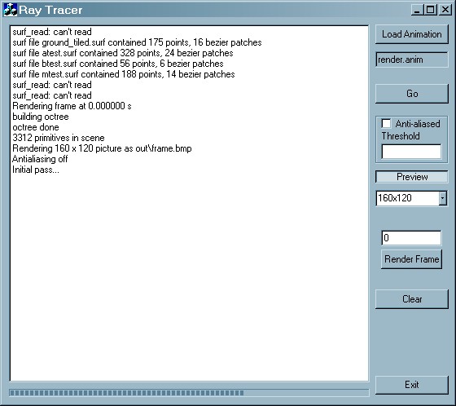Clear the log output with Clear
This screenshot has height=406, width=456.
(411, 299)
